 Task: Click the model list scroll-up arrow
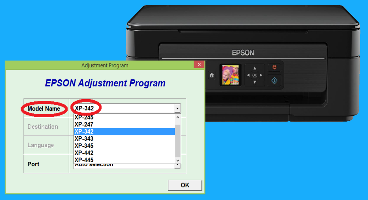pos(178,117)
